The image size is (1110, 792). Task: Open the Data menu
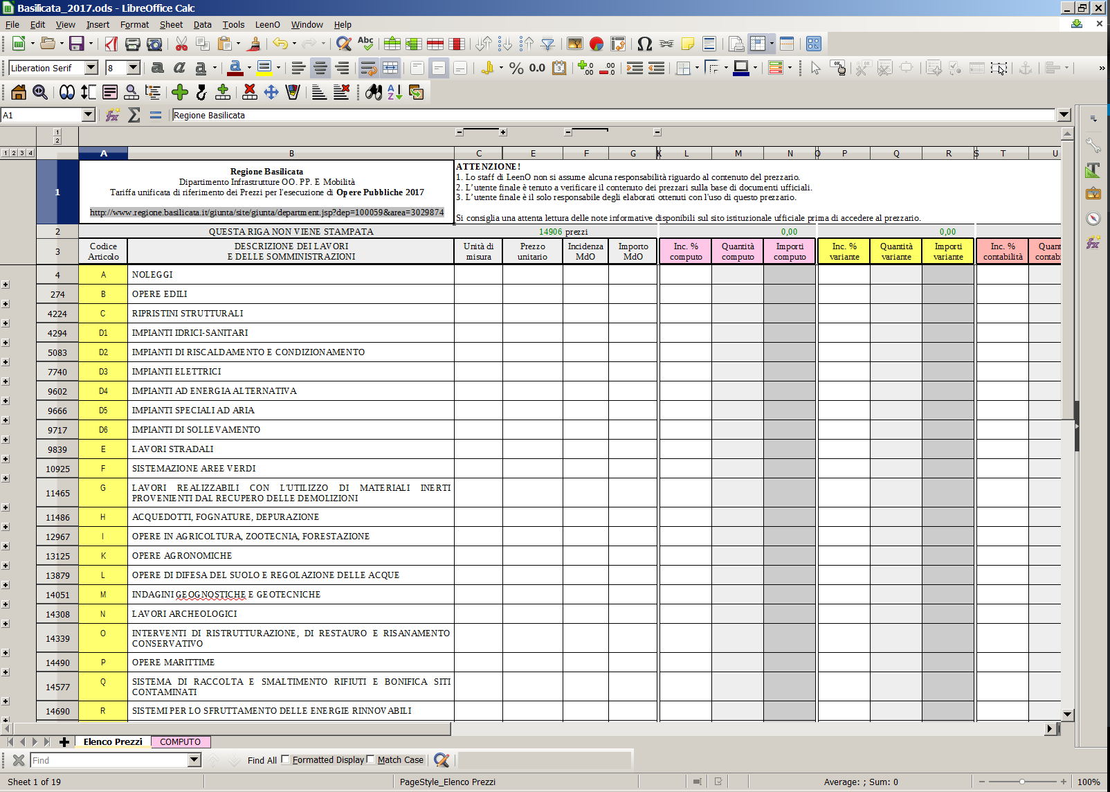click(x=202, y=24)
